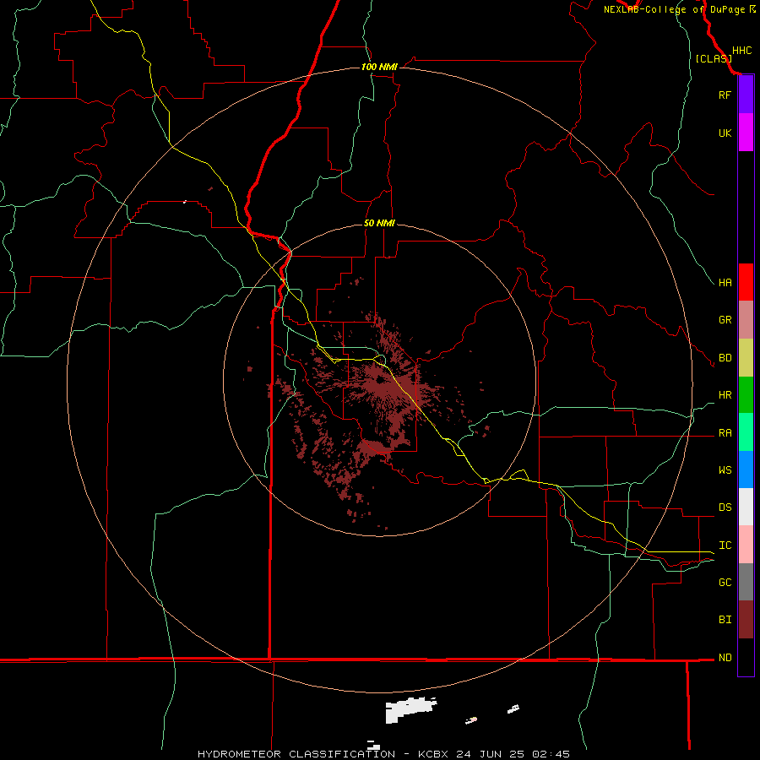Click the large white dry snow echo
The image size is (760, 760).
(x=409, y=710)
